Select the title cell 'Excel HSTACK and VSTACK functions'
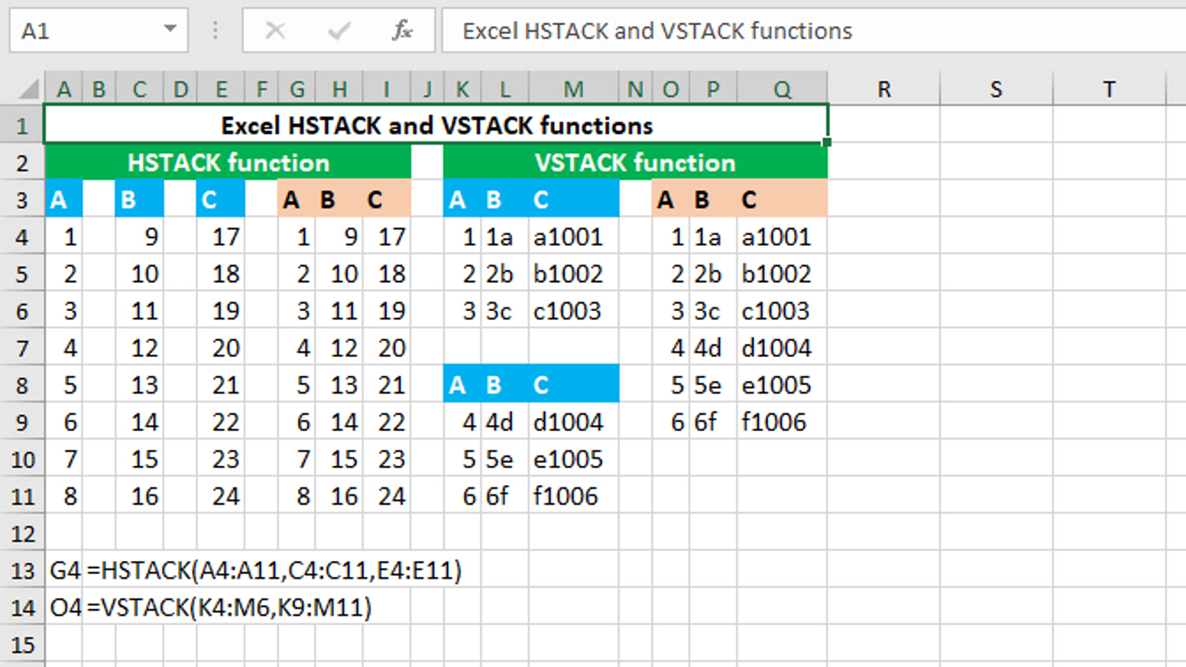Image resolution: width=1186 pixels, height=667 pixels. (436, 125)
